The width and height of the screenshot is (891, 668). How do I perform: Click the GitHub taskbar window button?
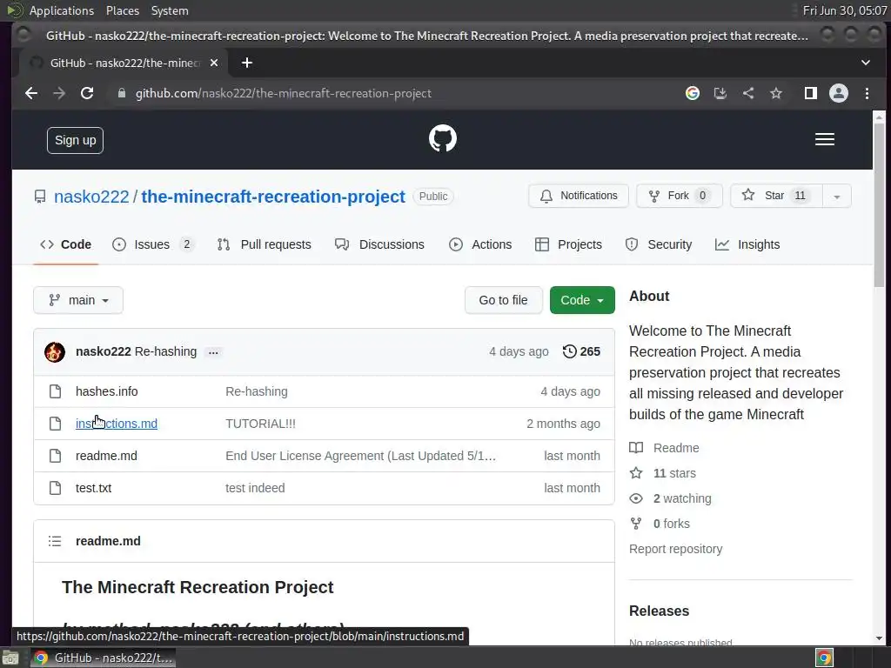point(103,658)
